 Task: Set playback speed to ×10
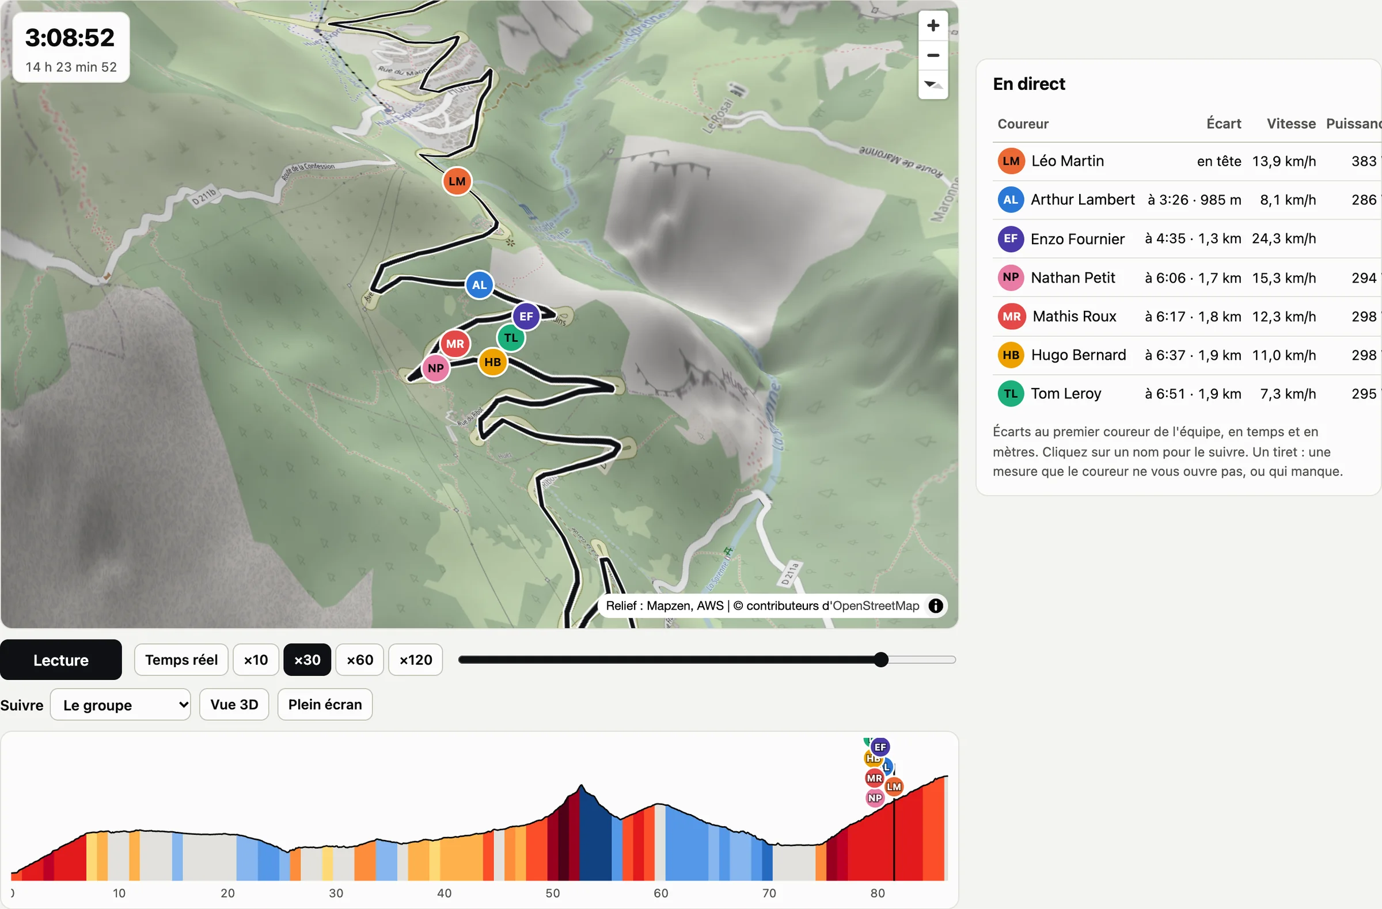(x=256, y=660)
